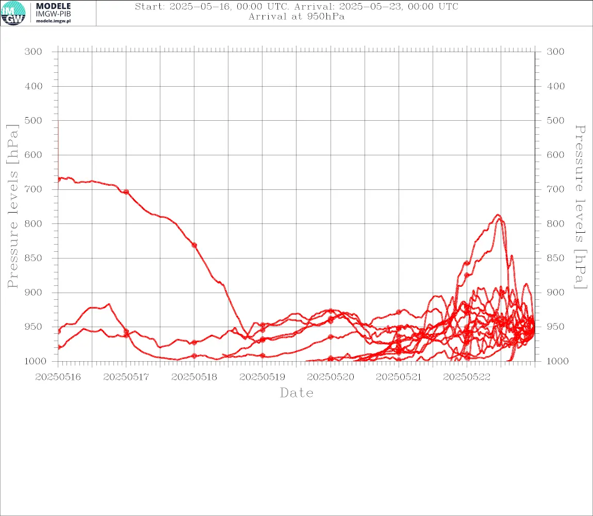Click trajectory marker near 925 hPa on 20250520
This screenshot has width=593, height=516.
331,311
